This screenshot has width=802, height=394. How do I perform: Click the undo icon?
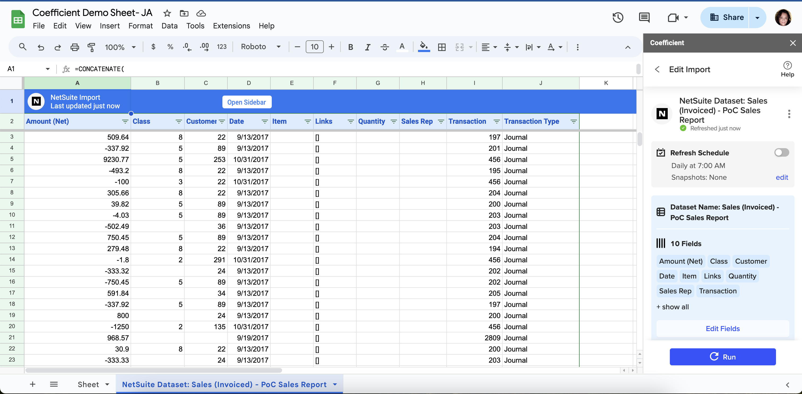coord(41,47)
